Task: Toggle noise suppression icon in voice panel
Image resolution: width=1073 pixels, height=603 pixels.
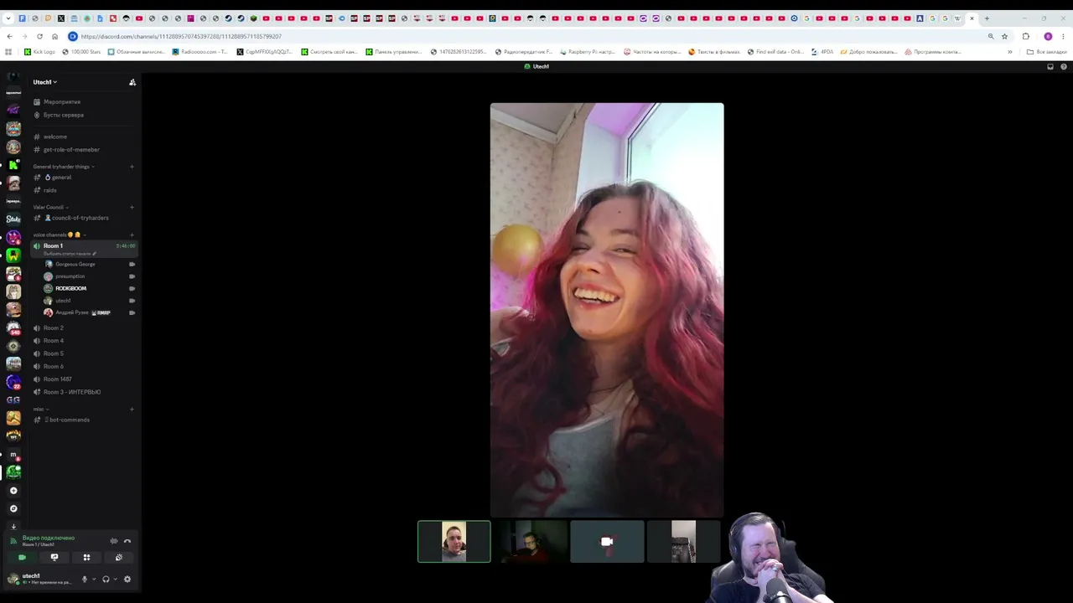Action: [x=114, y=541]
